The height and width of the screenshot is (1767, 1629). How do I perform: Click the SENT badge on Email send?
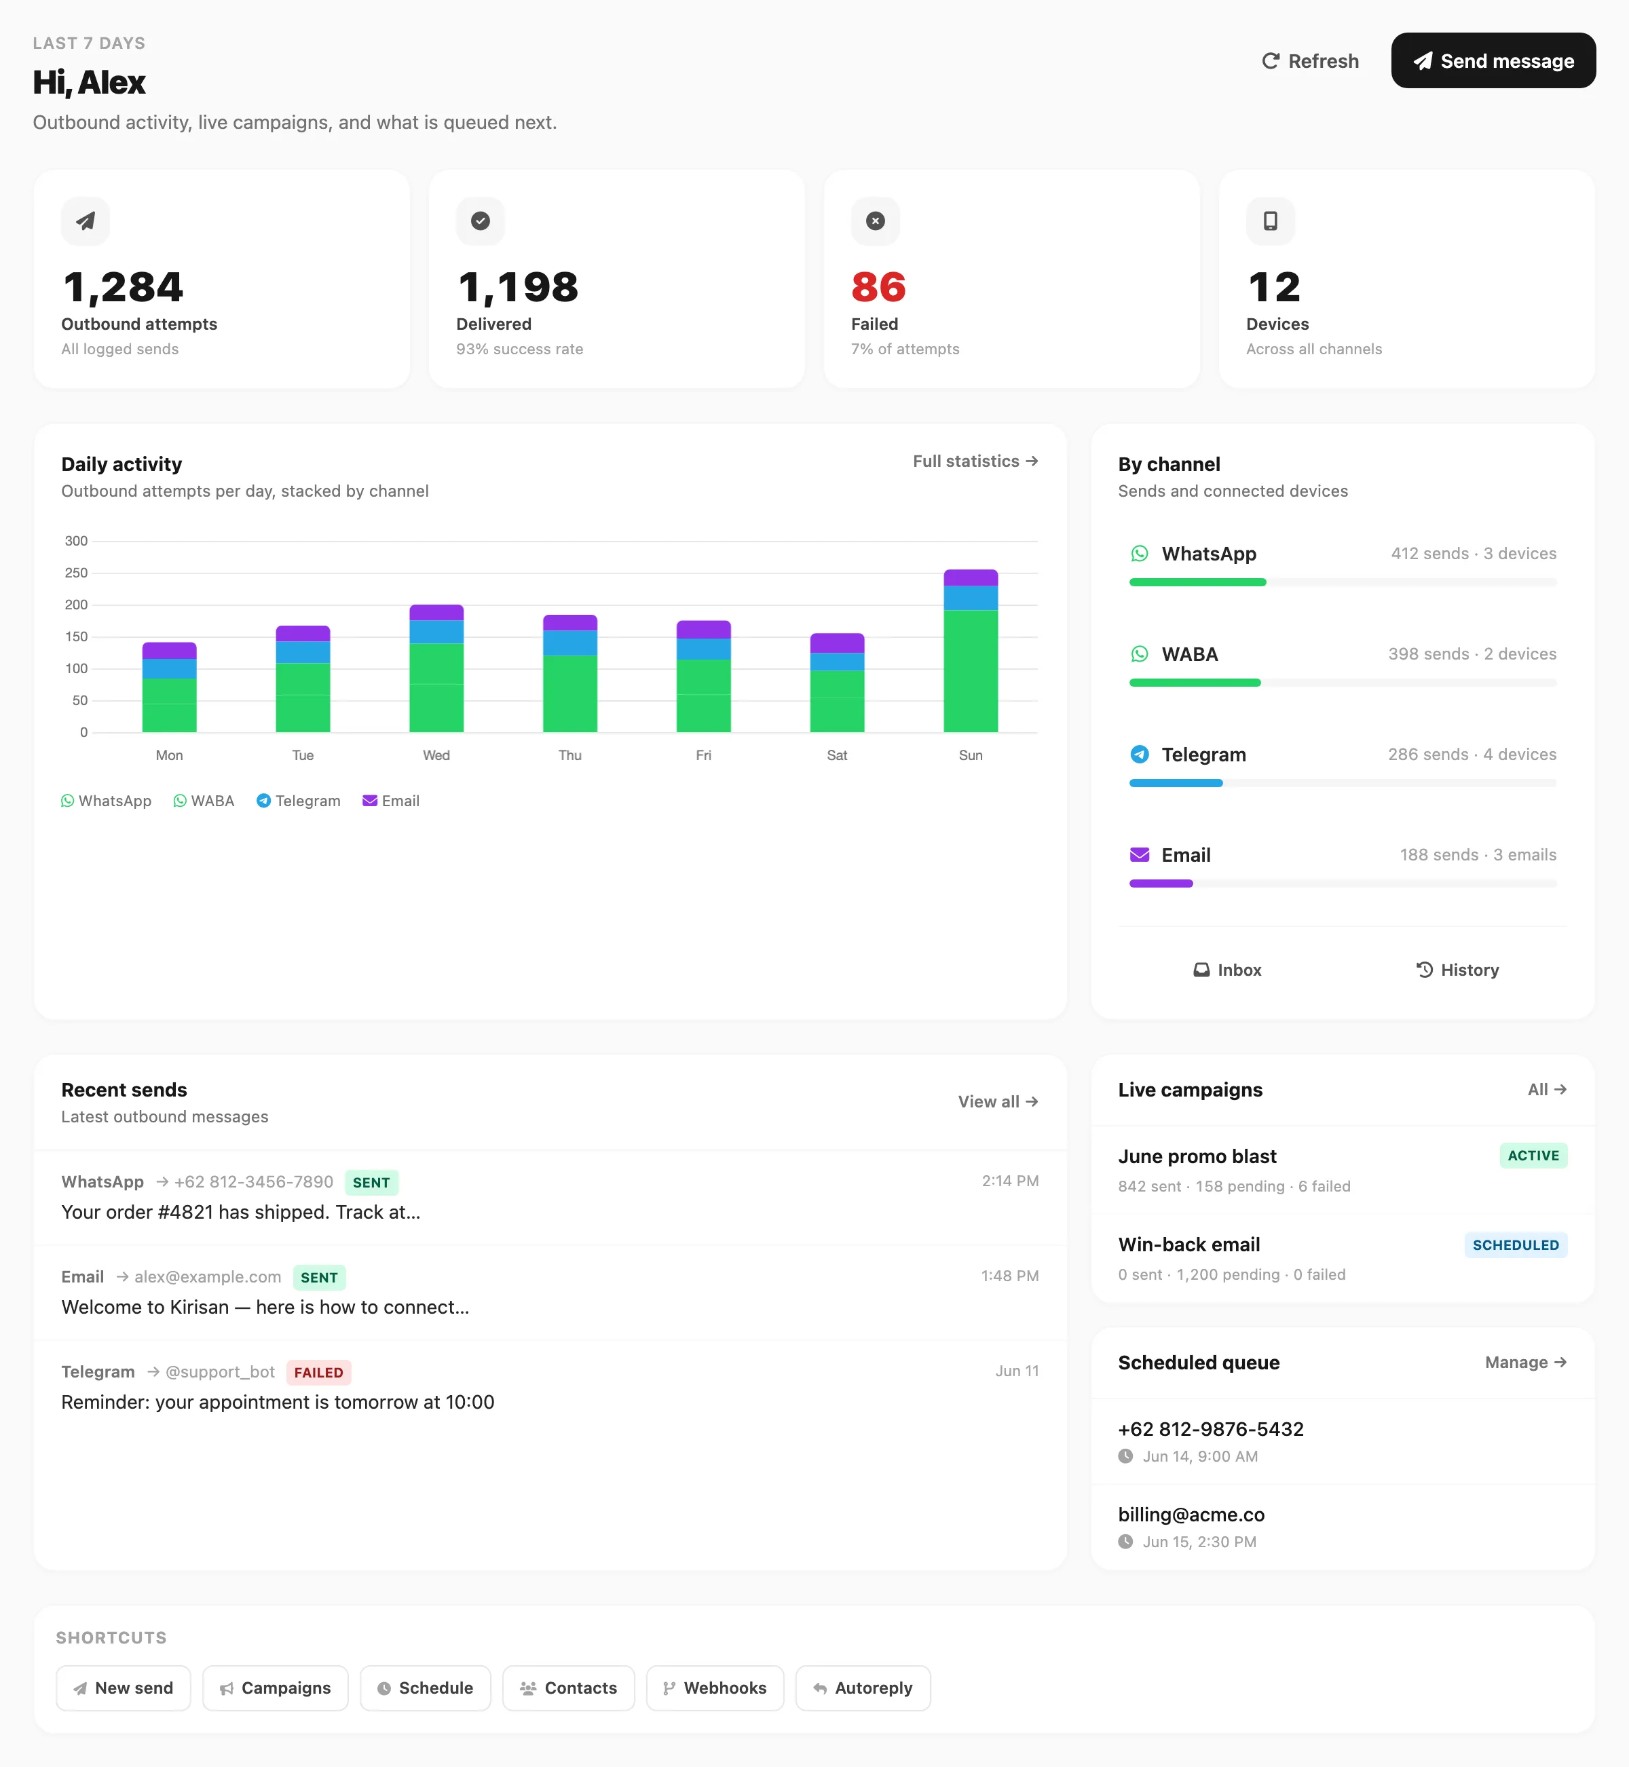tap(319, 1278)
